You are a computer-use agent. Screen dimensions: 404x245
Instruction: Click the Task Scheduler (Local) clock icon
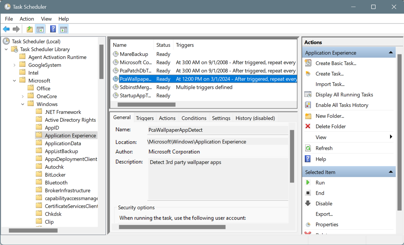pos(6,41)
